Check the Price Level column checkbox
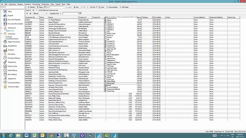This screenshot has height=138, width=246. (105, 84)
